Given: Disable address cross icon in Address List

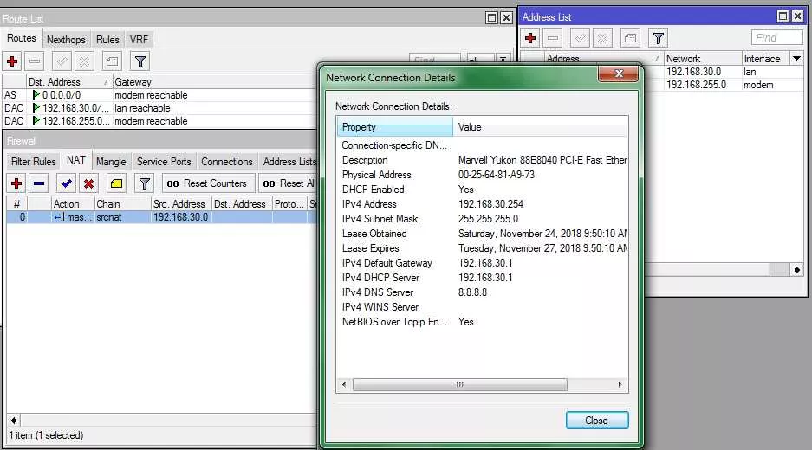Looking at the screenshot, I should click(x=602, y=38).
